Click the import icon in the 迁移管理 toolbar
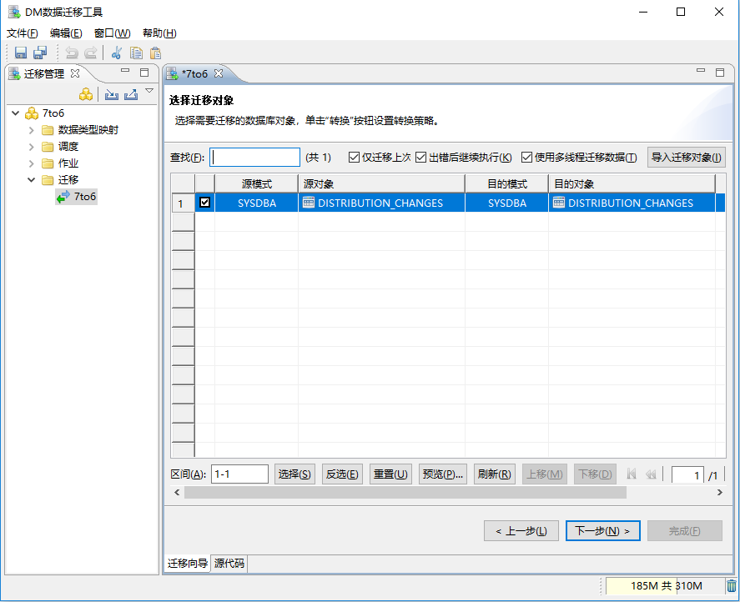This screenshot has height=602, width=740. 111,94
